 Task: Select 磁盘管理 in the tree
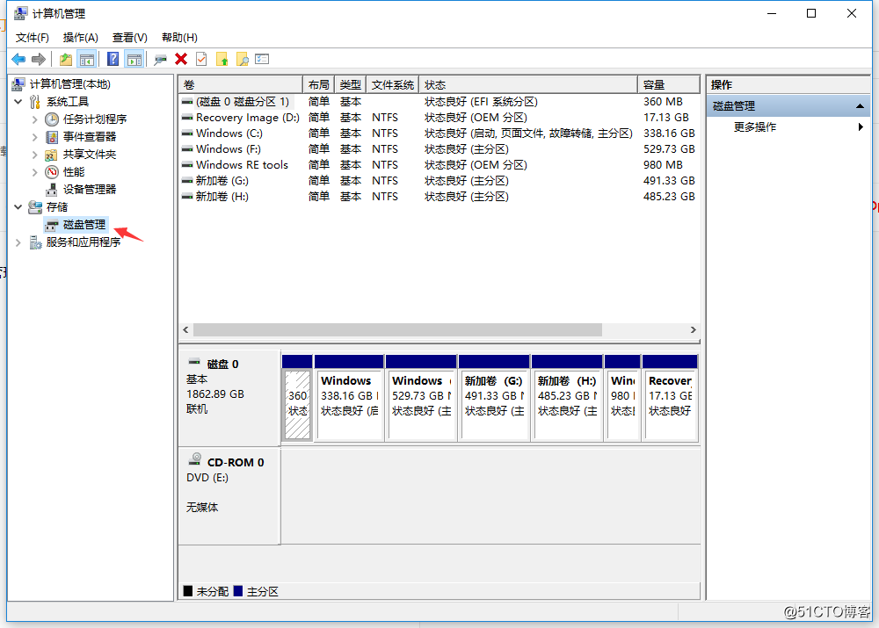point(84,225)
